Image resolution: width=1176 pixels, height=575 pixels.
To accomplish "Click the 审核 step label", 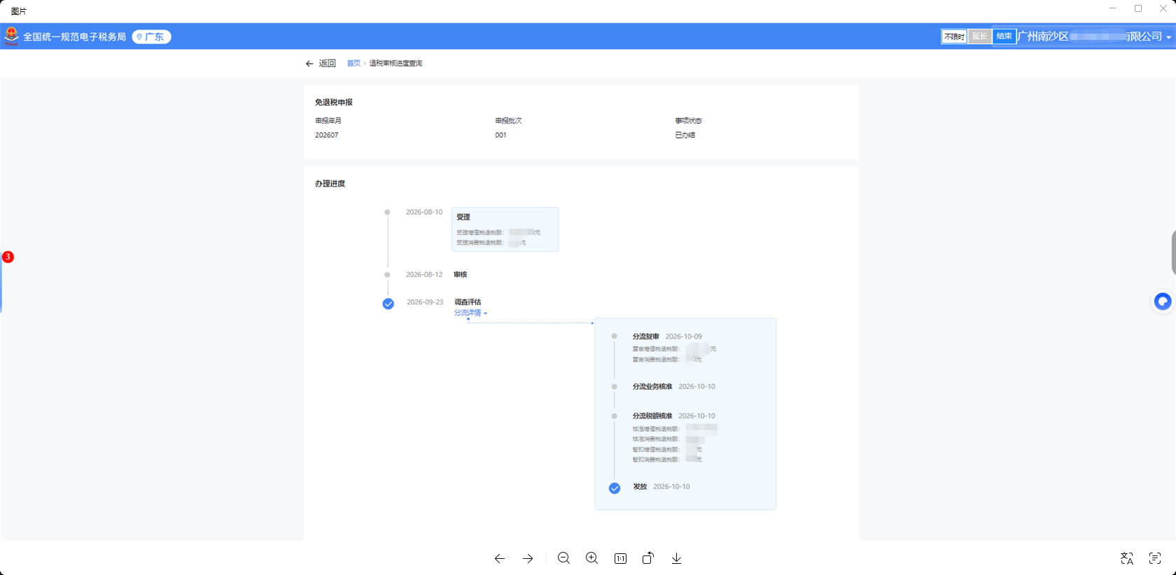I will point(460,275).
